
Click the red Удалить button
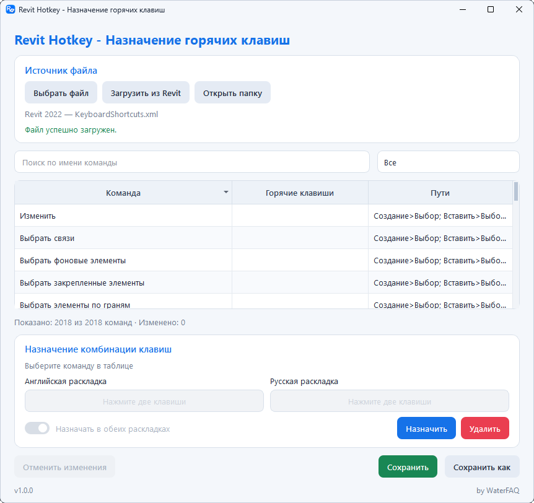484,429
